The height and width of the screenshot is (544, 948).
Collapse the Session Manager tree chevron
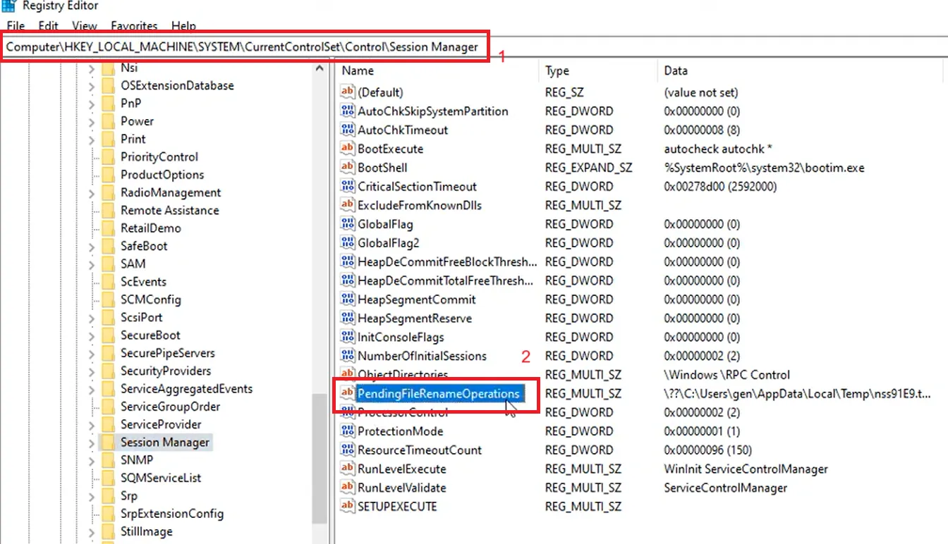pyautogui.click(x=92, y=442)
